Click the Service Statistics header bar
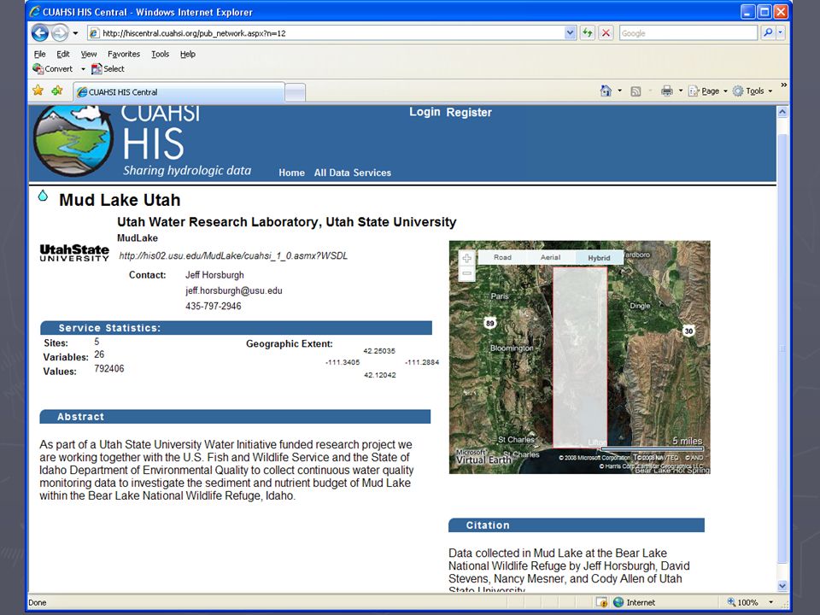Screen dimensions: 820x615 (236, 328)
